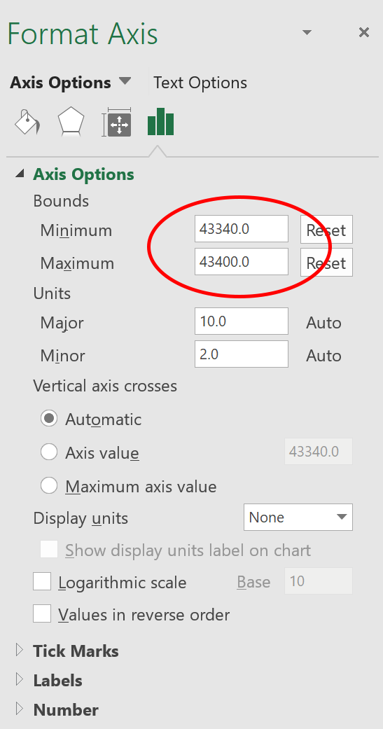Switch to the Text Options tab

point(200,83)
